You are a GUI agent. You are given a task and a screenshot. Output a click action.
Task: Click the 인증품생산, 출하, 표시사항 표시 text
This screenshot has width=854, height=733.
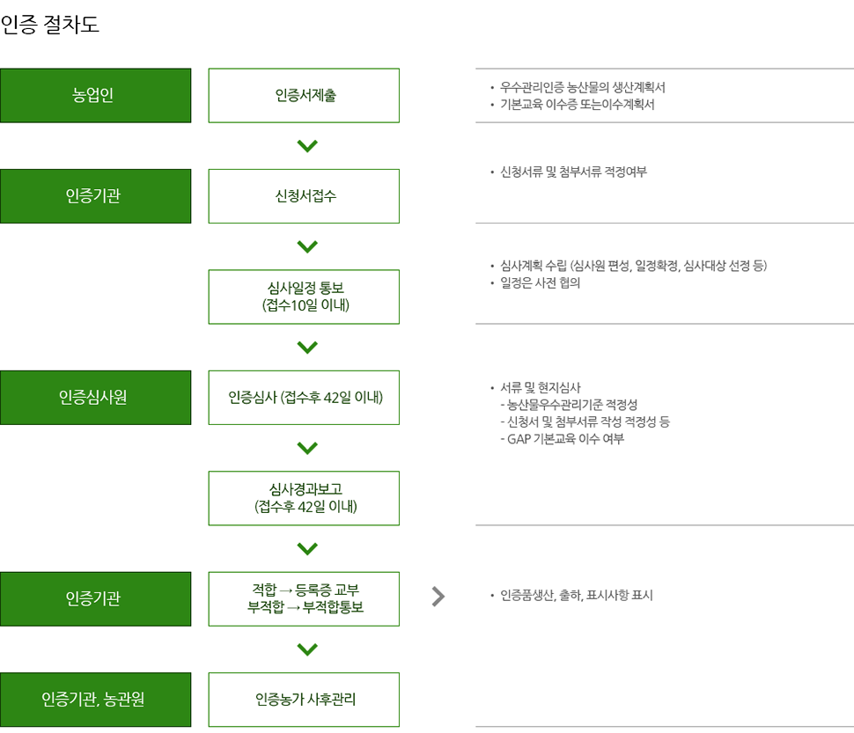click(x=577, y=596)
